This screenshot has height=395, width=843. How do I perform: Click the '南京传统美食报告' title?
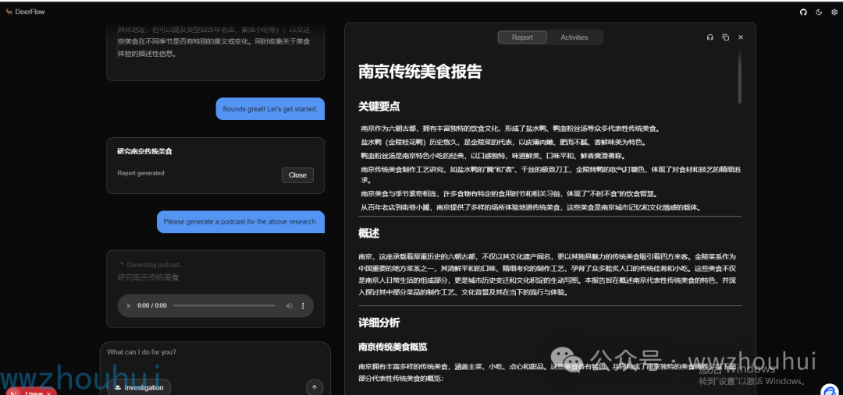point(420,72)
